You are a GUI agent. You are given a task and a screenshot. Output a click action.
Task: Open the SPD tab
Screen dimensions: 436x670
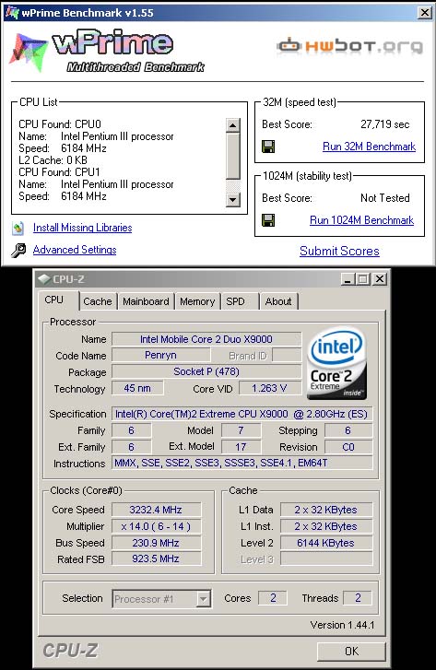(x=236, y=301)
